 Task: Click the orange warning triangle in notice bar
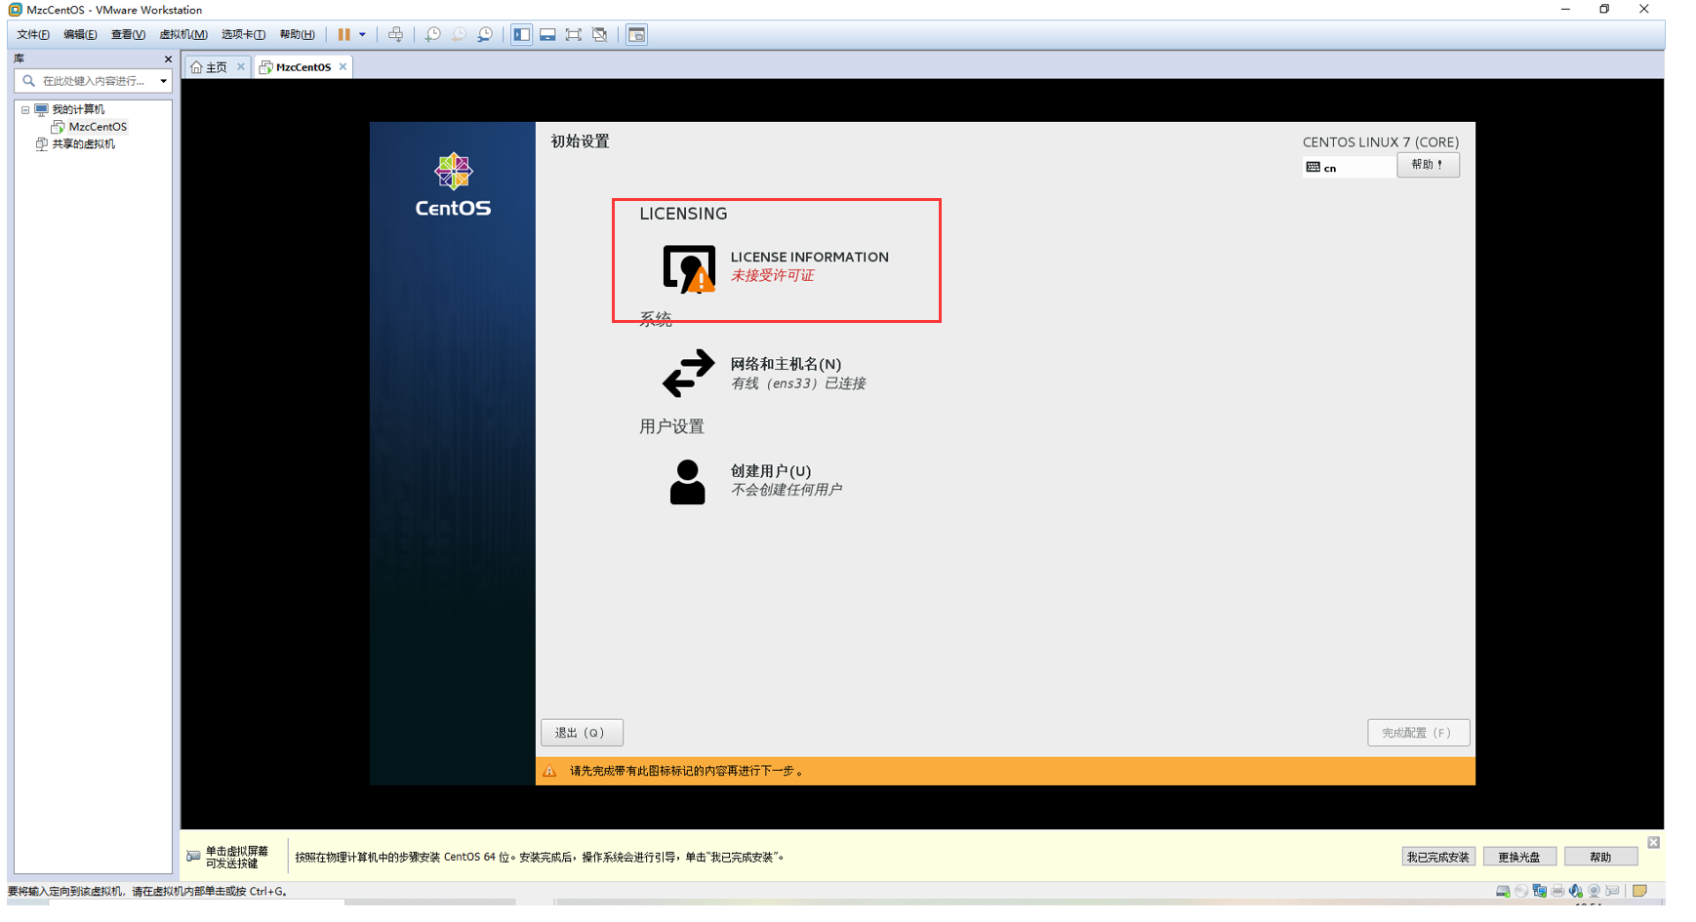click(x=549, y=771)
